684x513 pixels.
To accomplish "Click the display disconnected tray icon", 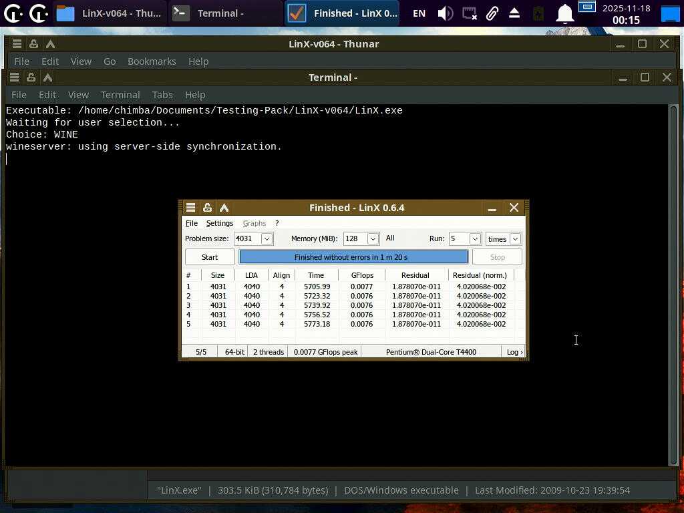I will click(x=470, y=13).
